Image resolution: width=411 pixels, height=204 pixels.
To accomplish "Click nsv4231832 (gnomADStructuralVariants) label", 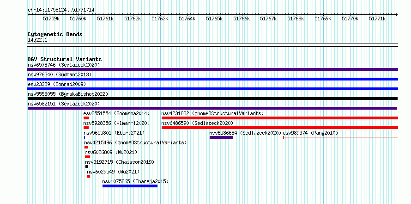I will coord(212,113).
